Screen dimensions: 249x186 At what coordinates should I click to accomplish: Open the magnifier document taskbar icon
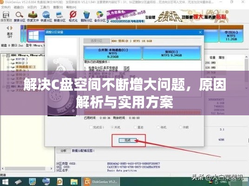click(60, 182)
